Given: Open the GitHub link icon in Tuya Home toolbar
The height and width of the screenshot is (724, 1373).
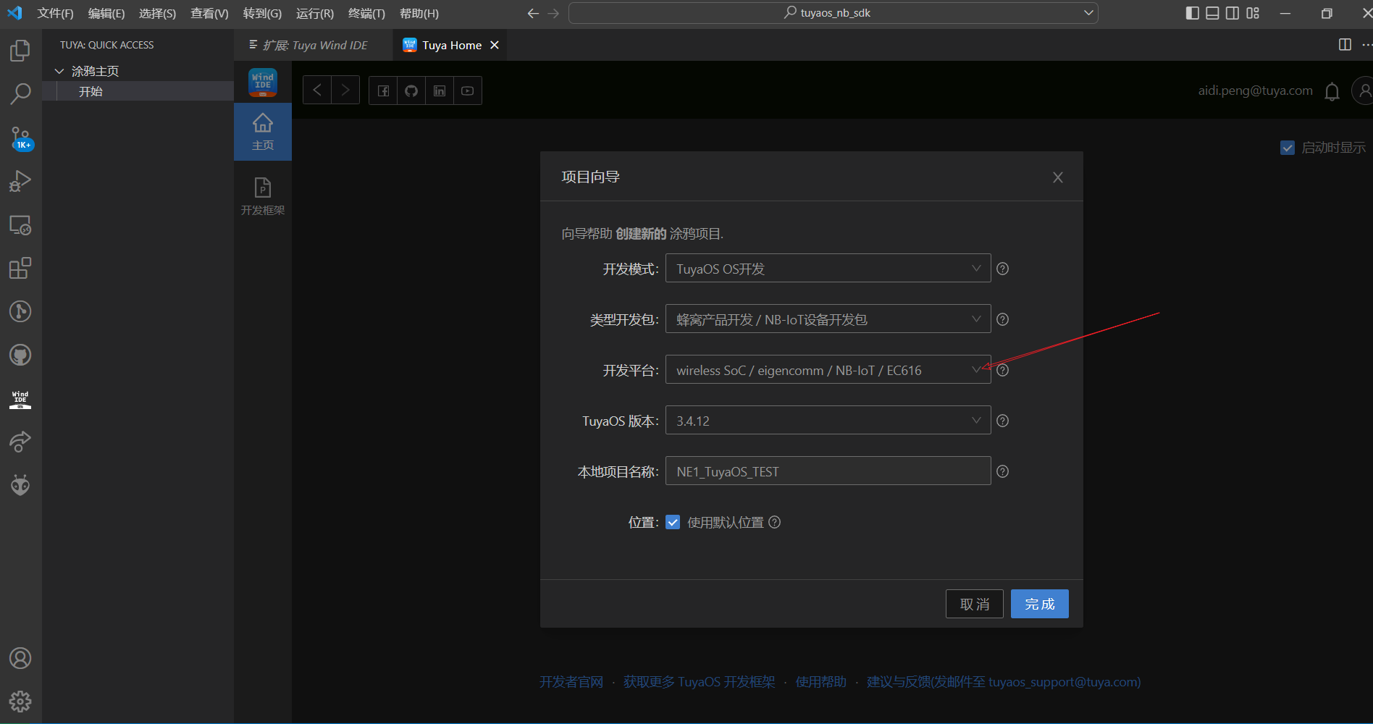Looking at the screenshot, I should tap(411, 90).
